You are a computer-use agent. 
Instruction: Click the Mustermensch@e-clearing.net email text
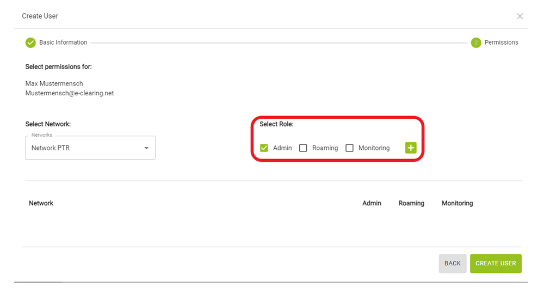pos(70,93)
